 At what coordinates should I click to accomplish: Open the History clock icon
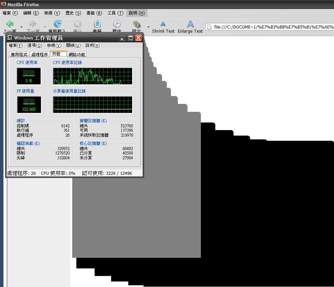tap(117, 24)
